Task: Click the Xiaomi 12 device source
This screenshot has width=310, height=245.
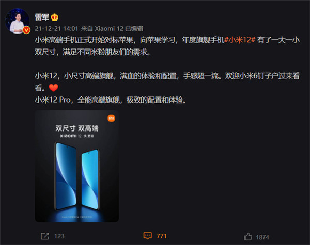Action: tap(109, 29)
